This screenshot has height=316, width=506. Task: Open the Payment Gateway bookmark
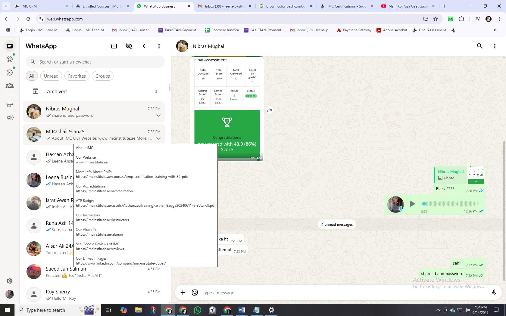click(354, 30)
